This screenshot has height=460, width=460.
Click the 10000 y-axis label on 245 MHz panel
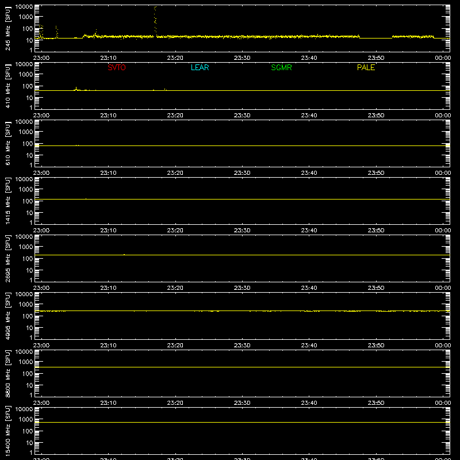[24, 7]
